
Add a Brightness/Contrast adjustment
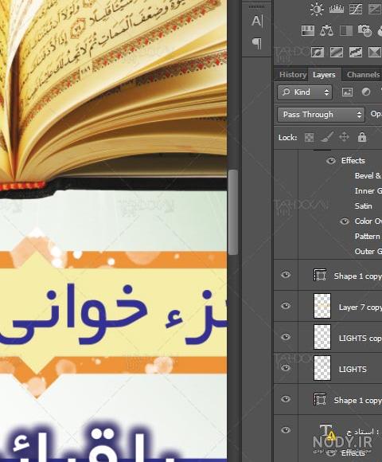tap(317, 9)
